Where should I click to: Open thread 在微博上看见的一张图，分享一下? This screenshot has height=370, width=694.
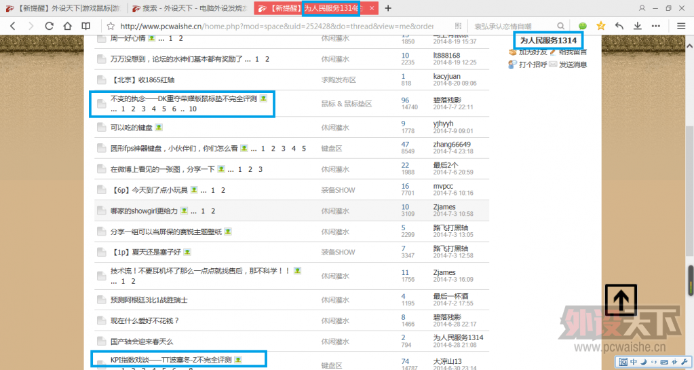tap(162, 169)
